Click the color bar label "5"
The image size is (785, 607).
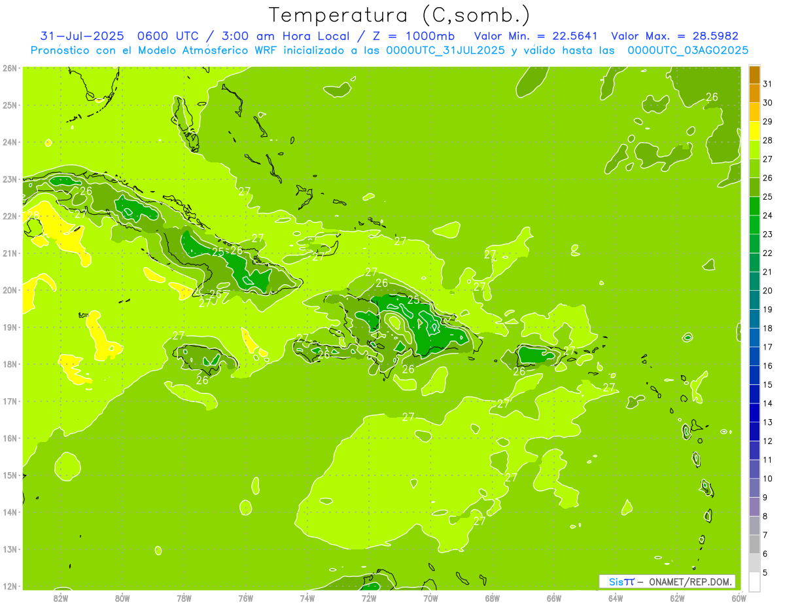coord(765,573)
